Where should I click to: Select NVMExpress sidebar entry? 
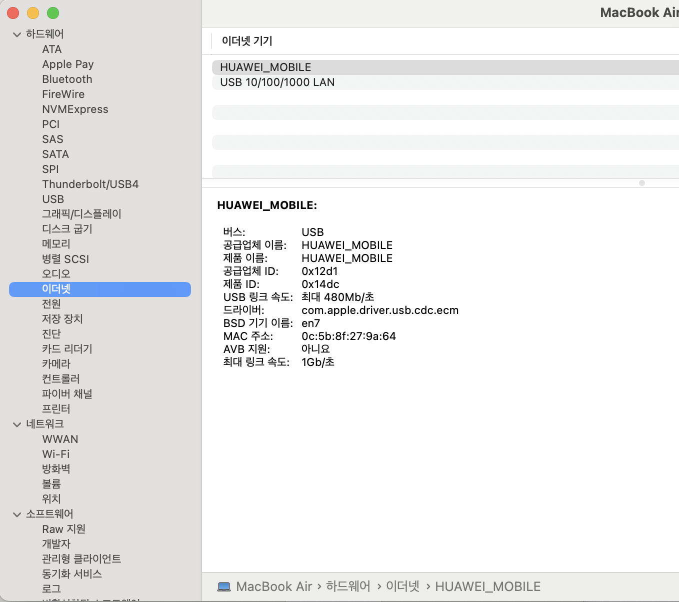coord(75,109)
